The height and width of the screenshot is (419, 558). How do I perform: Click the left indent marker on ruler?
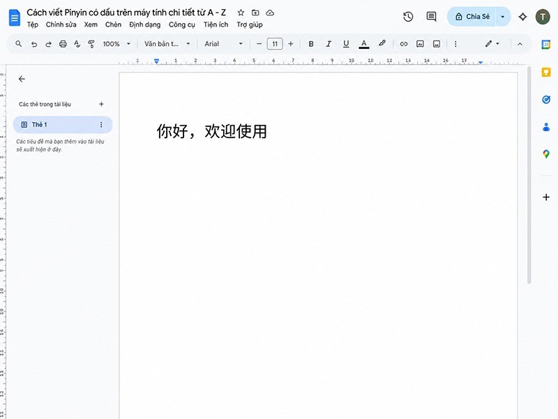156,62
